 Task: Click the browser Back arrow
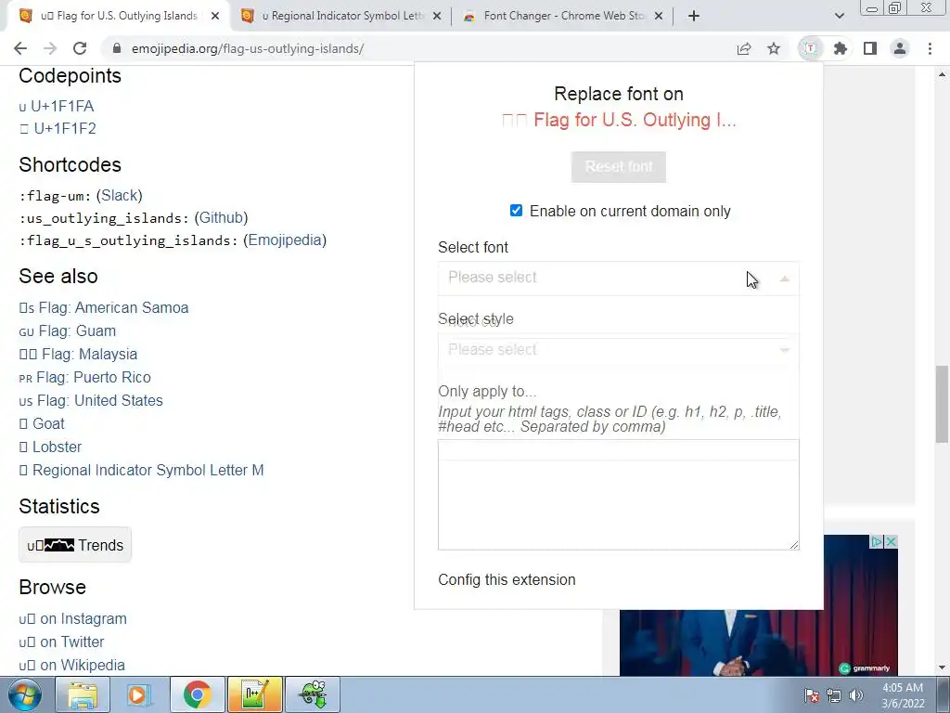20,48
